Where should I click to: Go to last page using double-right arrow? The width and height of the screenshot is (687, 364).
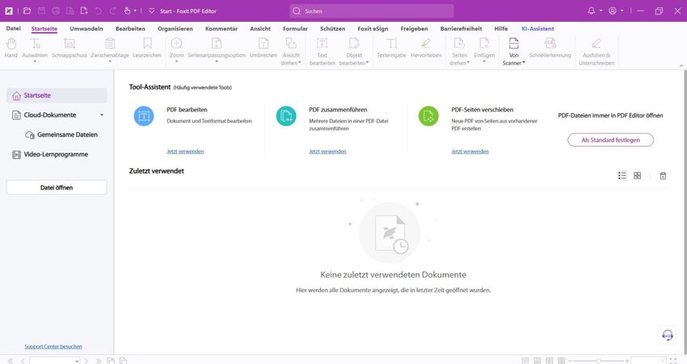click(98, 361)
